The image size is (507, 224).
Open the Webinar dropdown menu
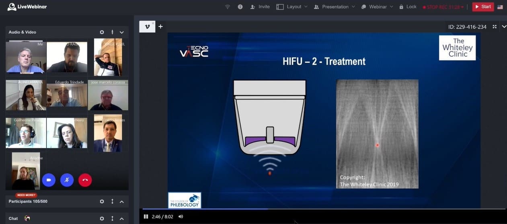(377, 7)
